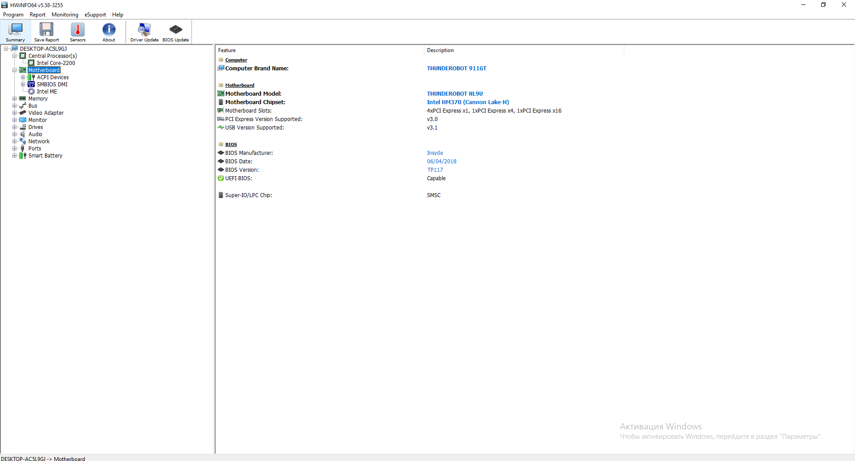Expand the Audio node

pos(15,134)
